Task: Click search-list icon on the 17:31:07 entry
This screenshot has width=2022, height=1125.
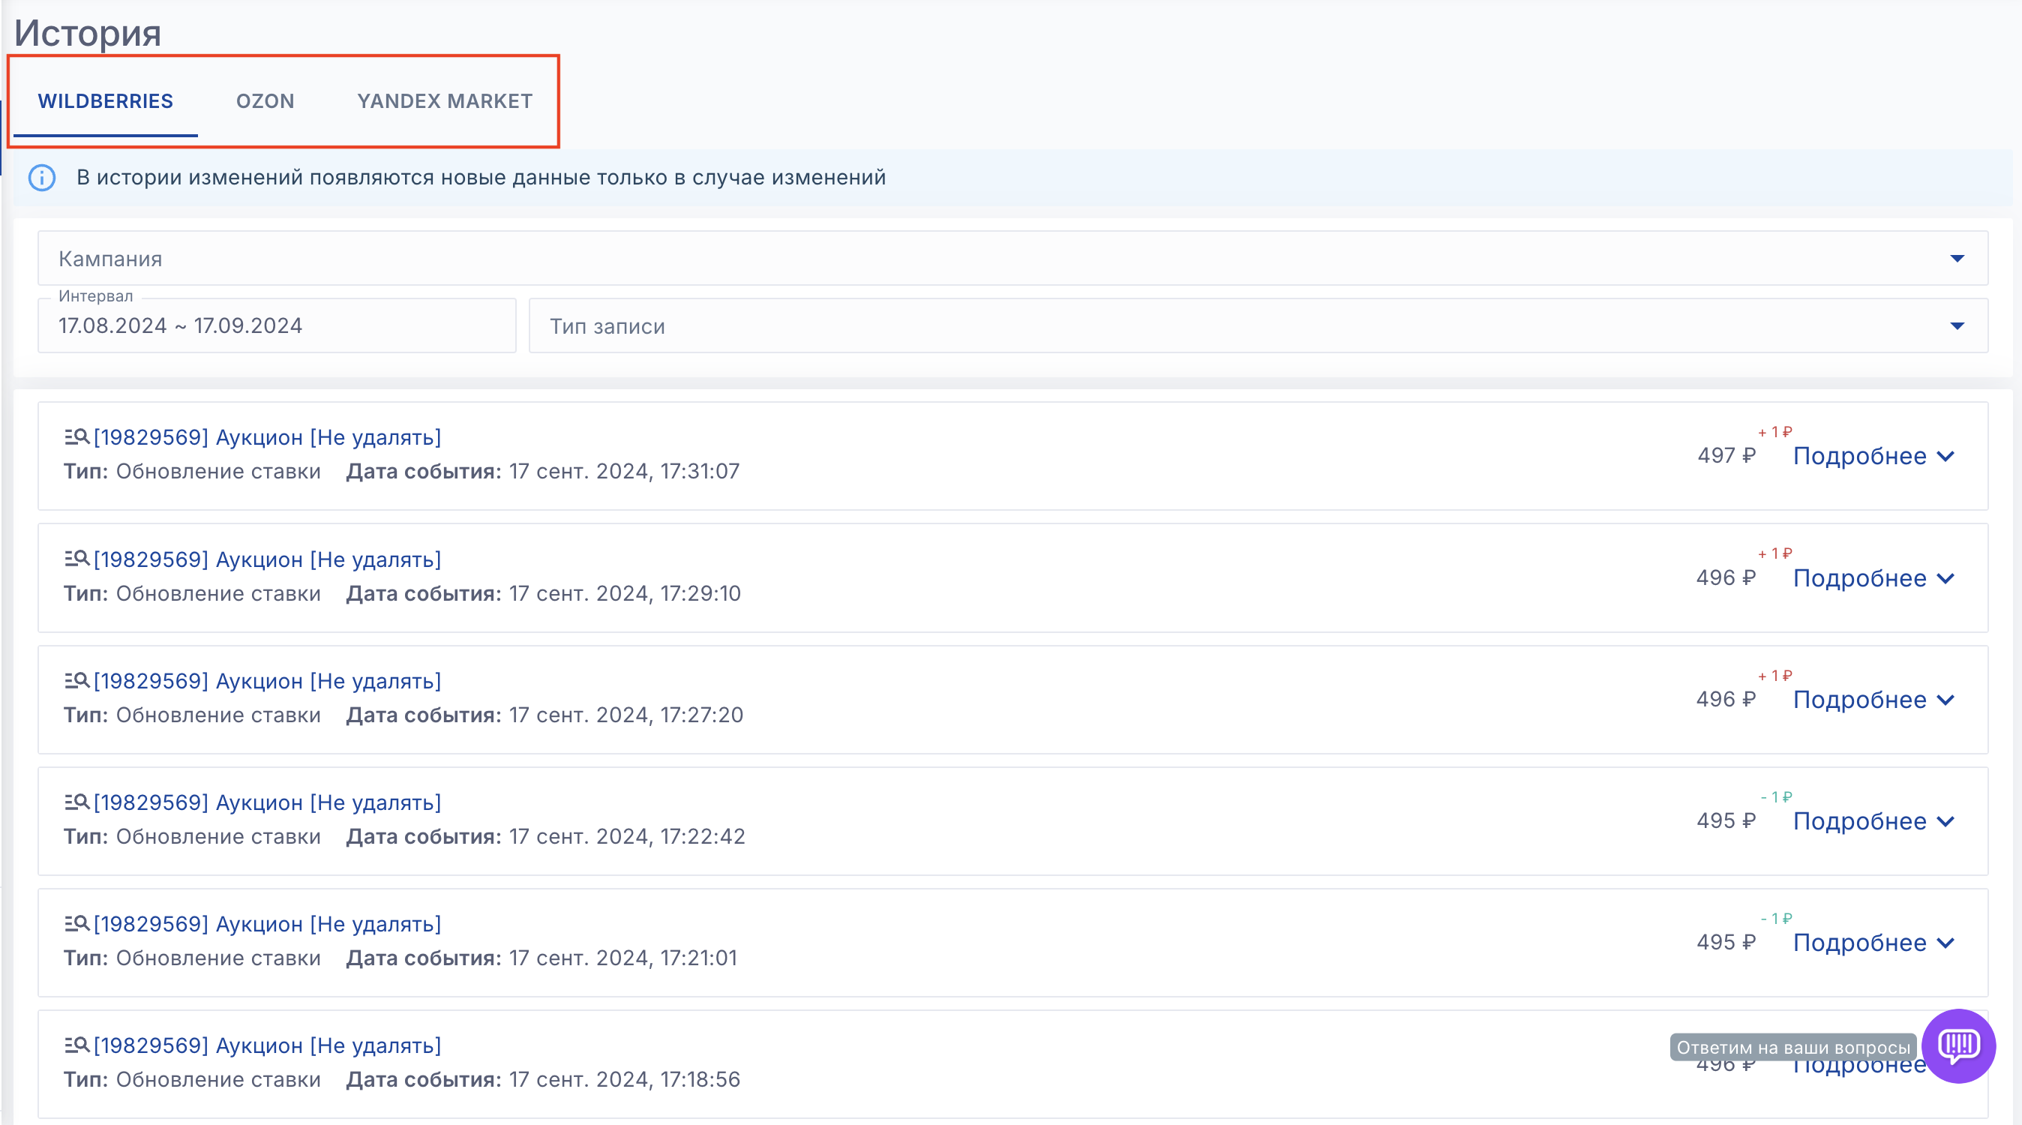Action: click(77, 436)
